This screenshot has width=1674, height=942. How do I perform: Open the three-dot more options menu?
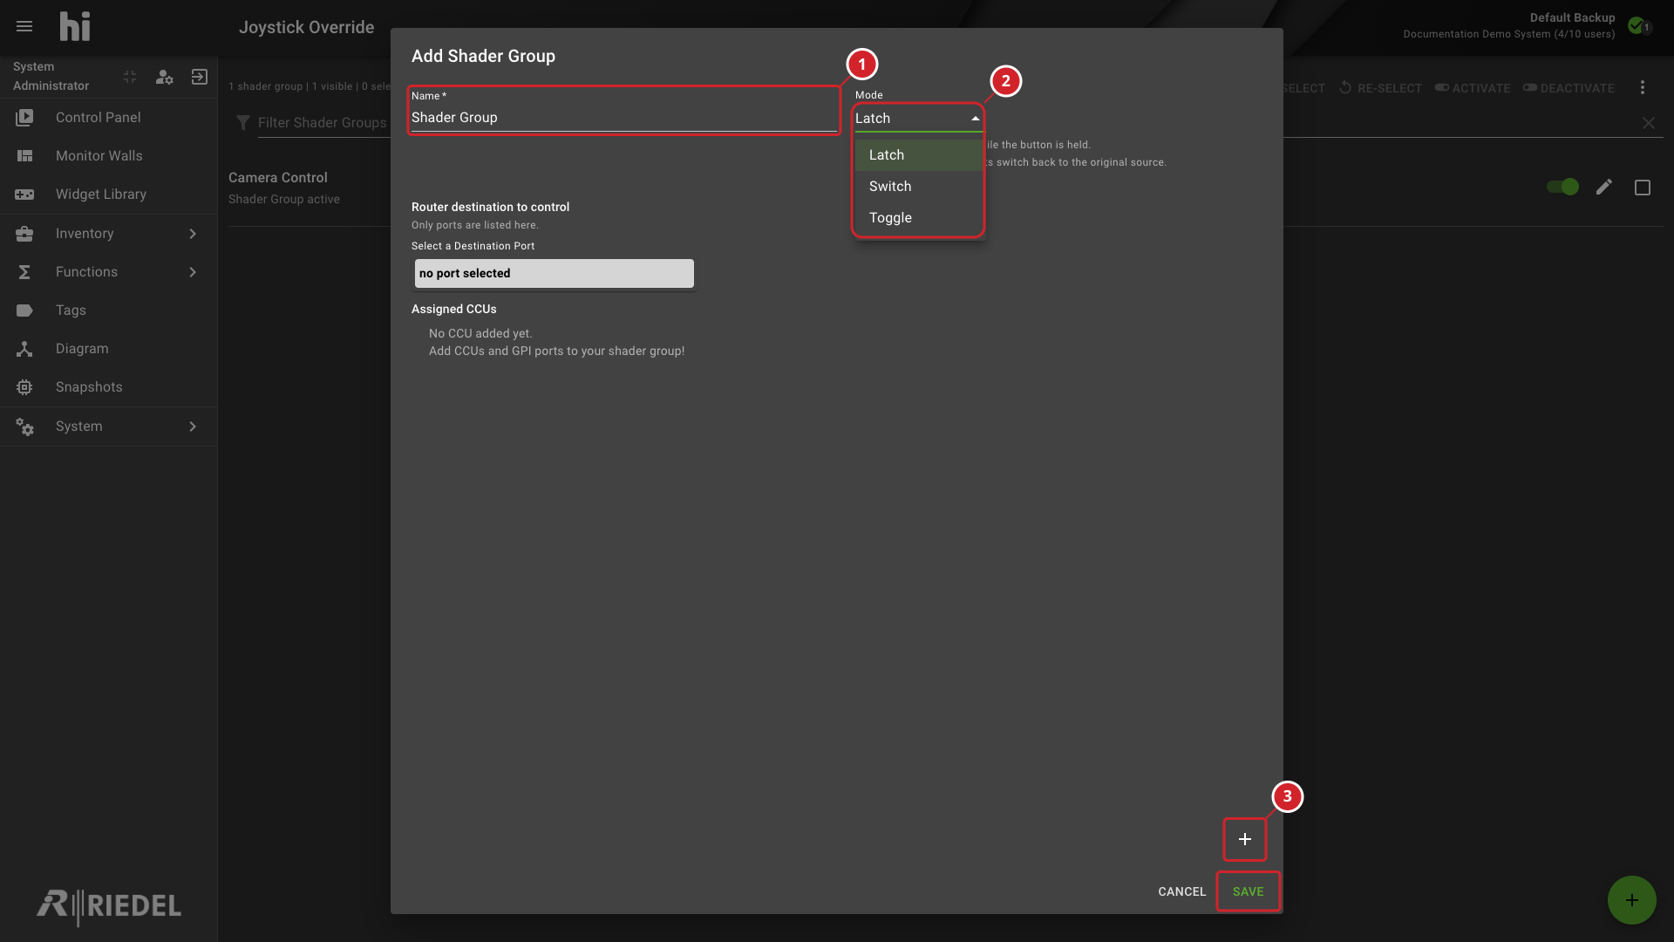point(1643,87)
